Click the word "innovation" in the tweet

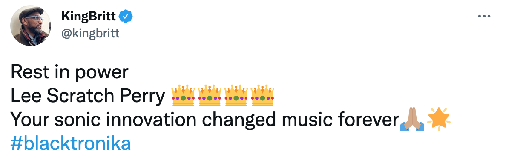tap(151, 119)
